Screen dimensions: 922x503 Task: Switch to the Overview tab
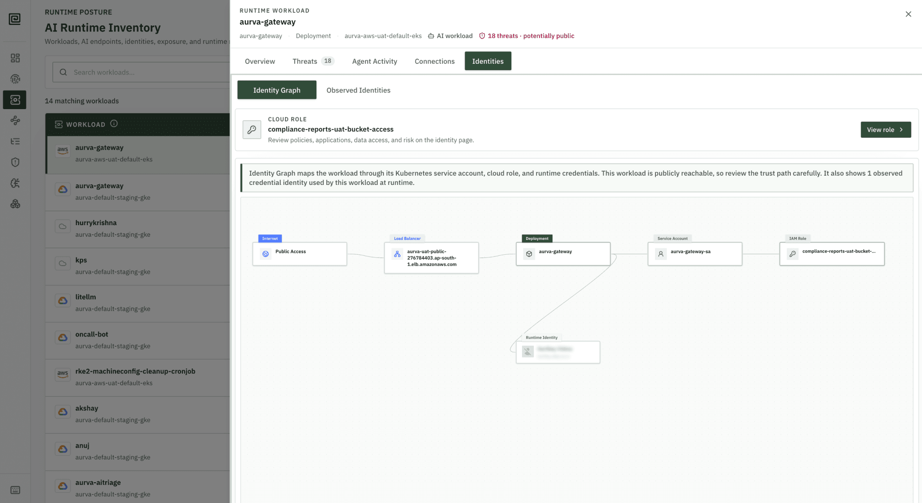pos(260,61)
